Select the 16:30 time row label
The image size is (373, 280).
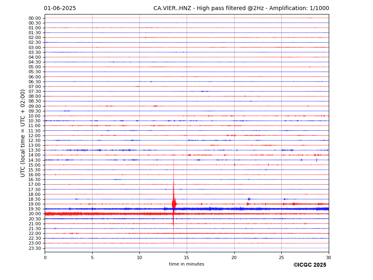point(35,180)
